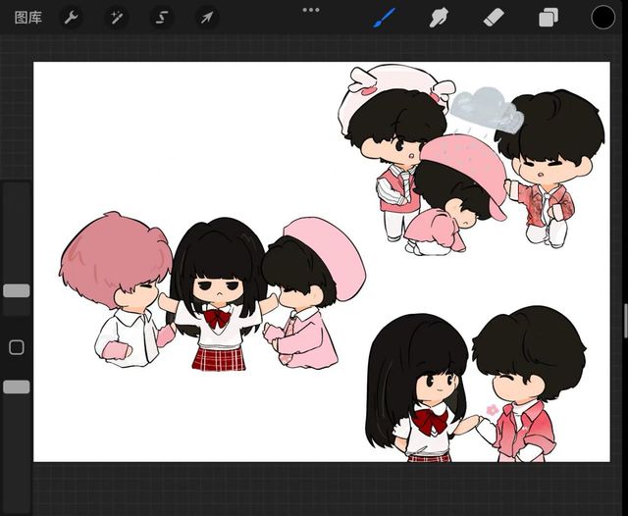
Task: Open the Adjustments magic wand menu
Action: 117,18
